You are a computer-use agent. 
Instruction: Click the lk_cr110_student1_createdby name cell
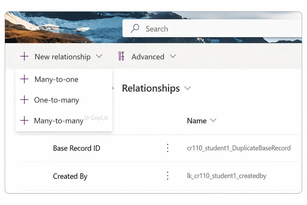point(227,176)
